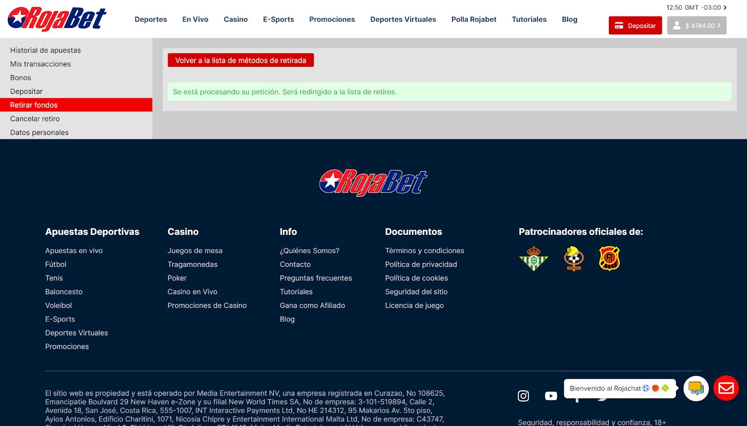Go to En Vivo section

pyautogui.click(x=195, y=19)
